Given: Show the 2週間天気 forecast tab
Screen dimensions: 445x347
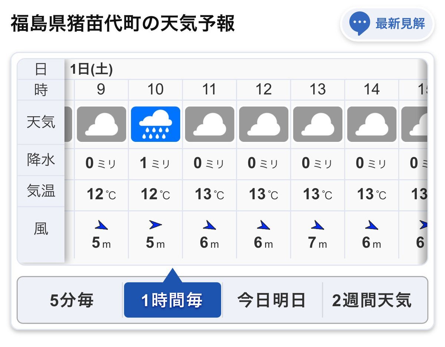Looking at the screenshot, I should (372, 300).
